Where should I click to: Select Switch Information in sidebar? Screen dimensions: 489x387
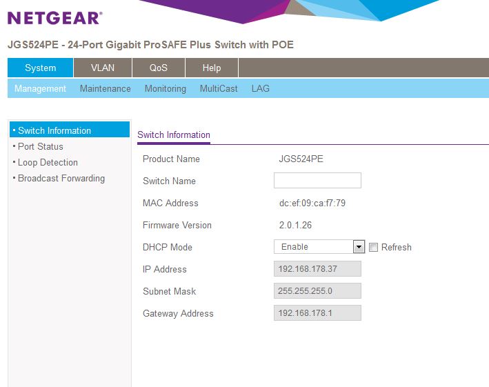[54, 130]
